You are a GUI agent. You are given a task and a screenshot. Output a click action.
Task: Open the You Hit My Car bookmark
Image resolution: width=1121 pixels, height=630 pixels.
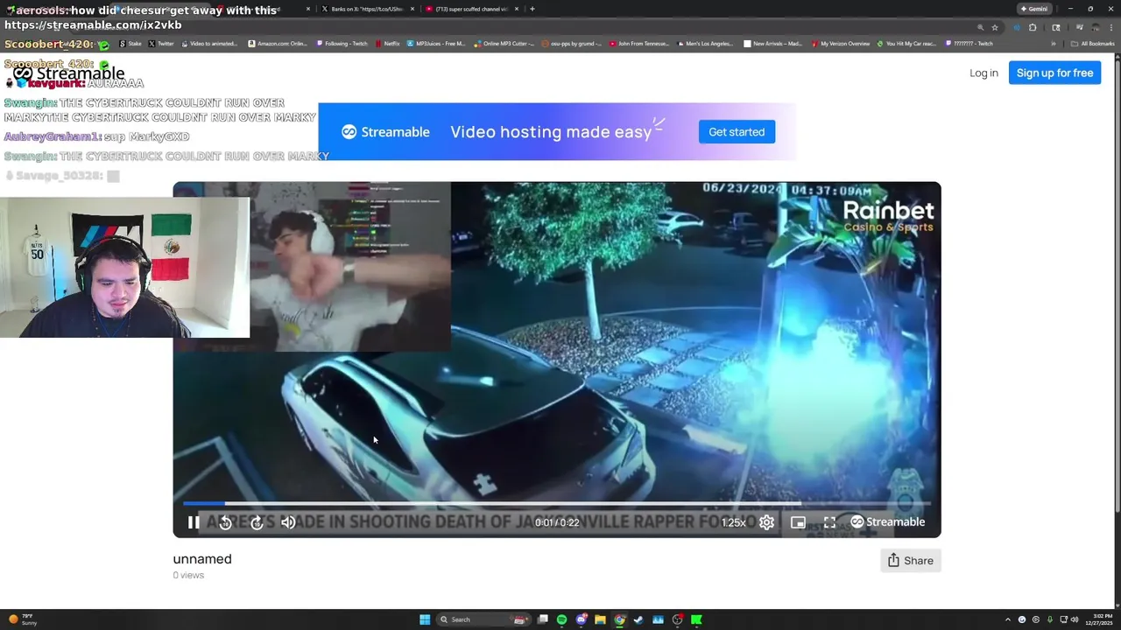click(907, 44)
